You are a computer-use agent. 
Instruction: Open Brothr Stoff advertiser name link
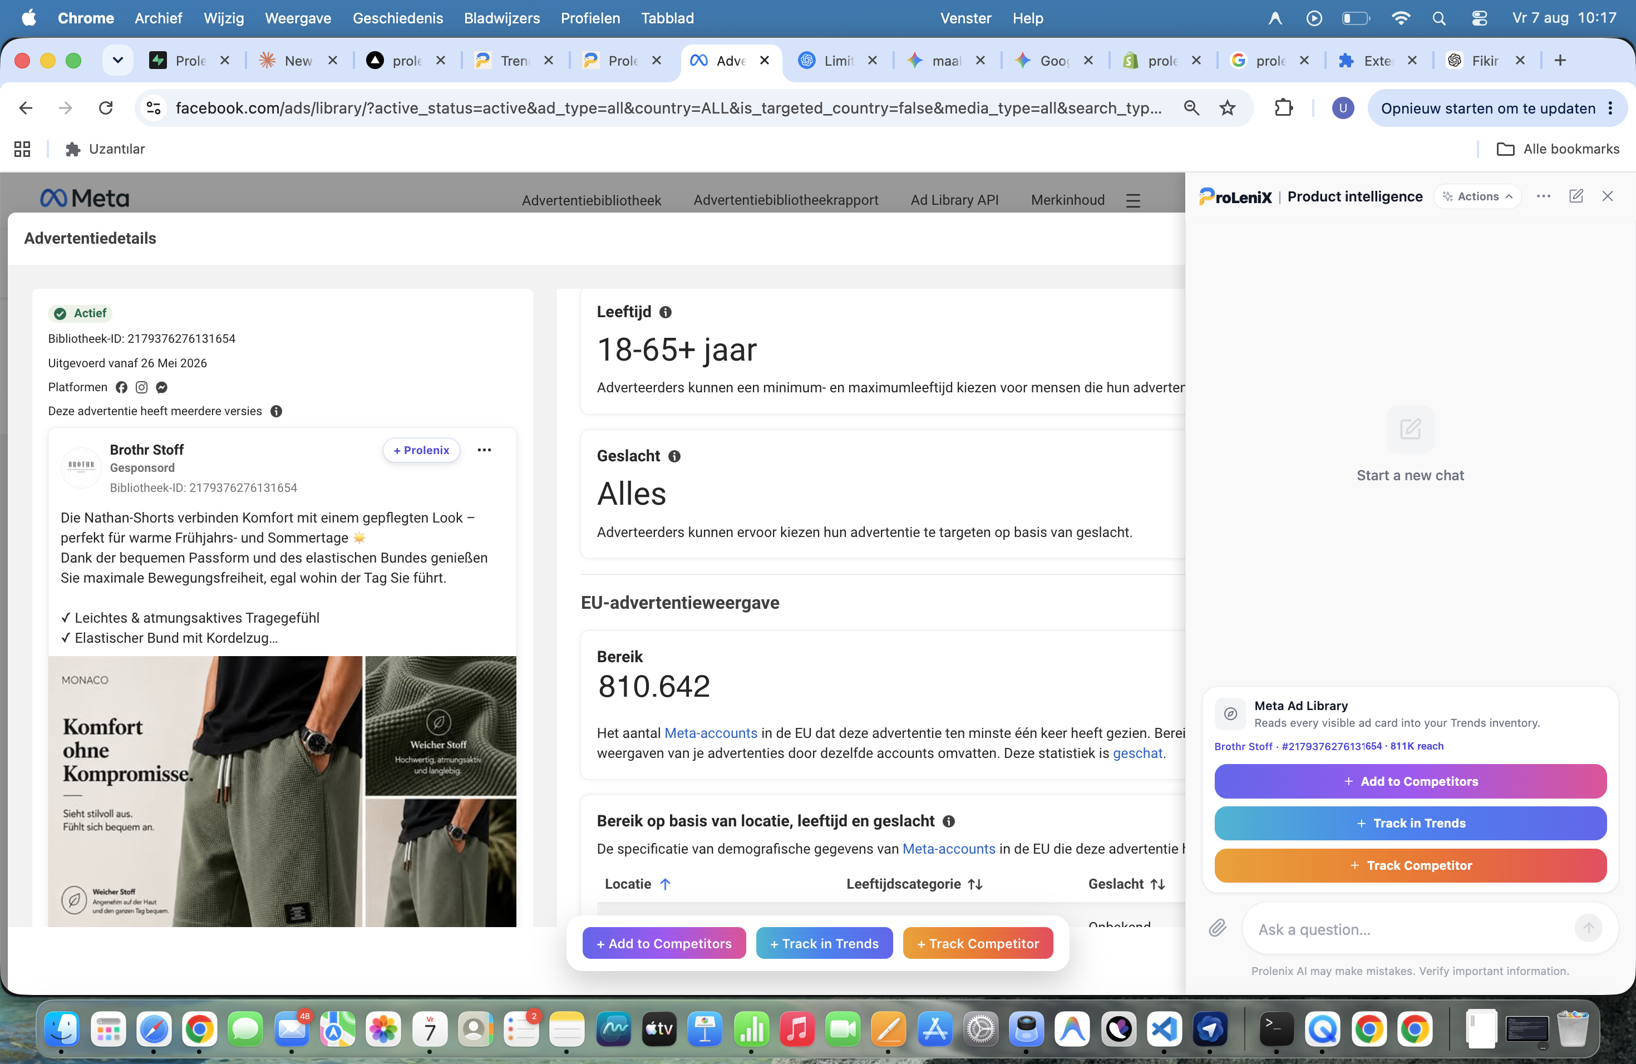pos(146,450)
